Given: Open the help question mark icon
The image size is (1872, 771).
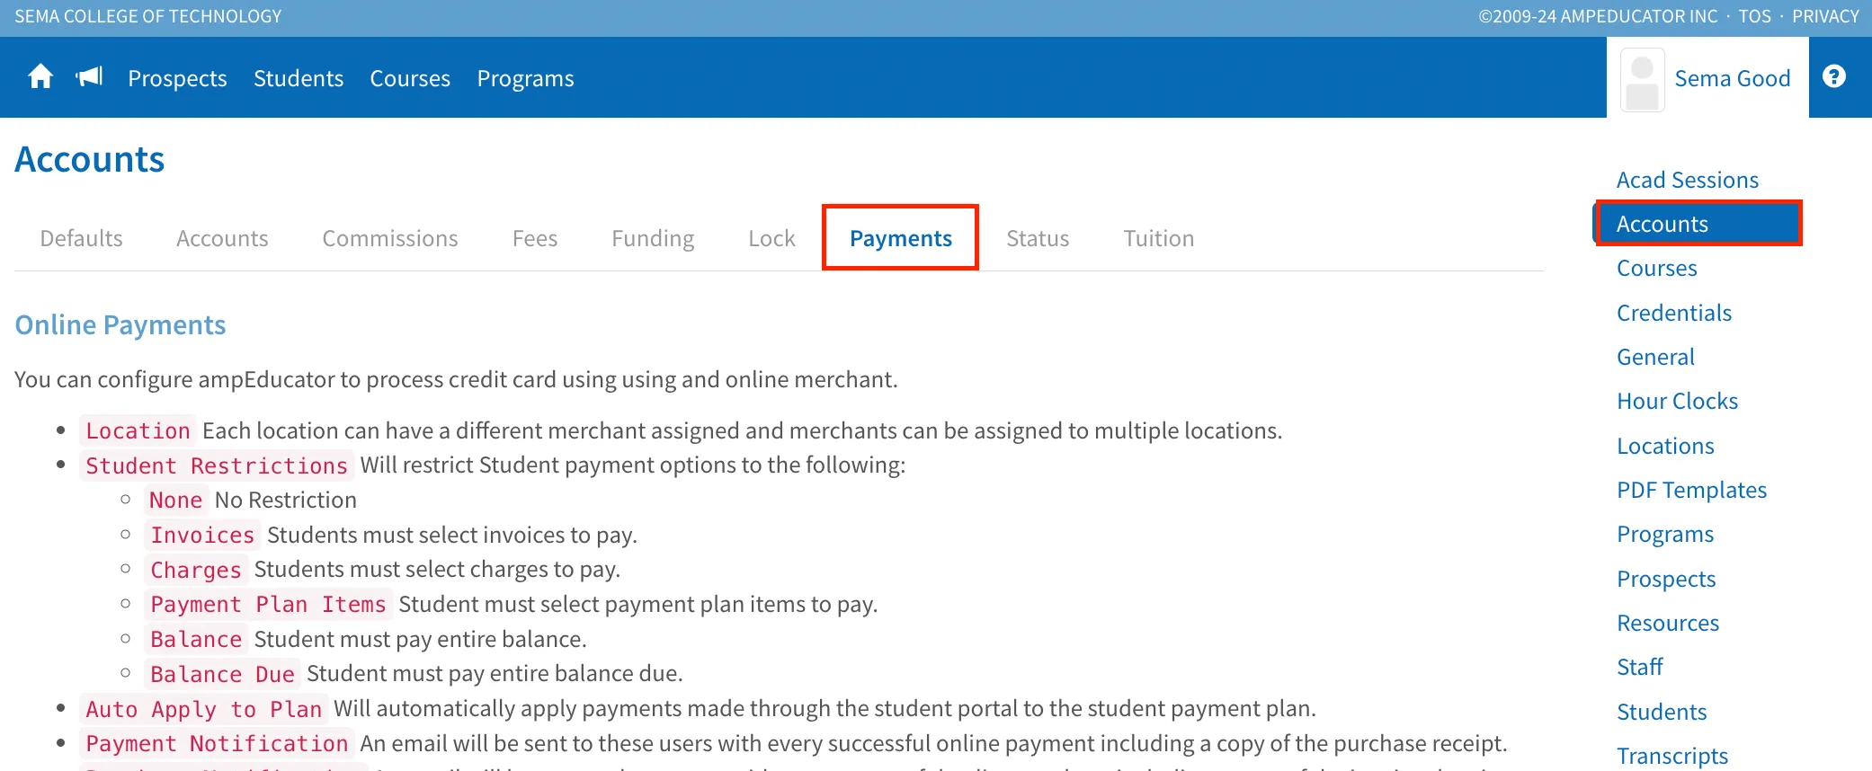Looking at the screenshot, I should (1834, 77).
